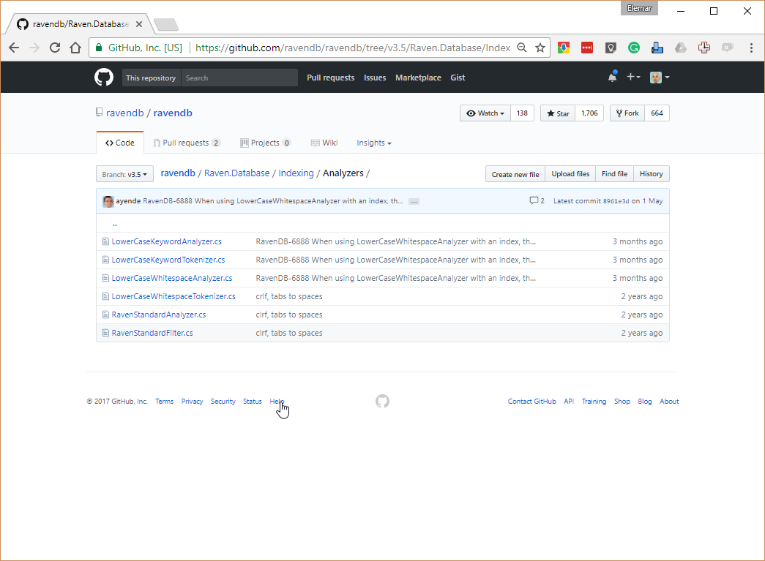This screenshot has width=765, height=561.
Task: Open the Security footer link
Action: 223,401
